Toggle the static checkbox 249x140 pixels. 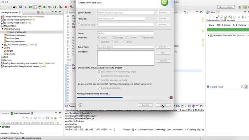(125, 42)
